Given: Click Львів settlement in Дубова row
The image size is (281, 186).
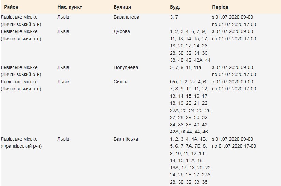Looking at the screenshot, I should [x=63, y=31].
